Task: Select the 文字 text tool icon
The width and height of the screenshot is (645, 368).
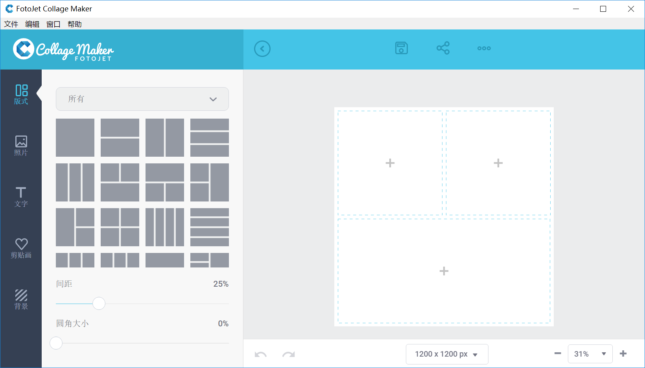Action: click(21, 197)
